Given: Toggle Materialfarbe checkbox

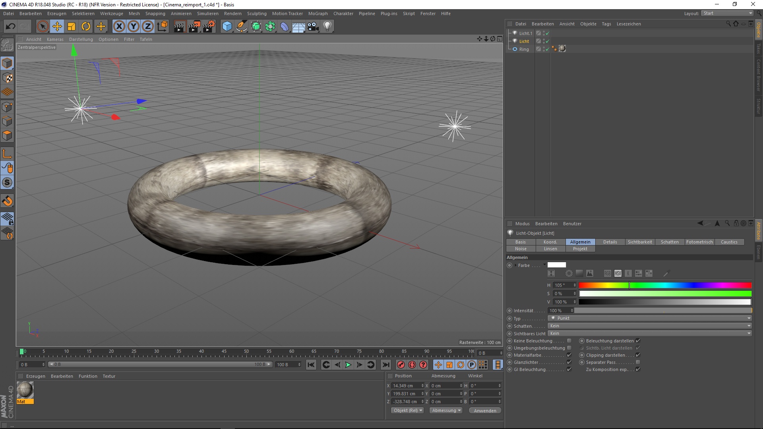Looking at the screenshot, I should [x=569, y=355].
